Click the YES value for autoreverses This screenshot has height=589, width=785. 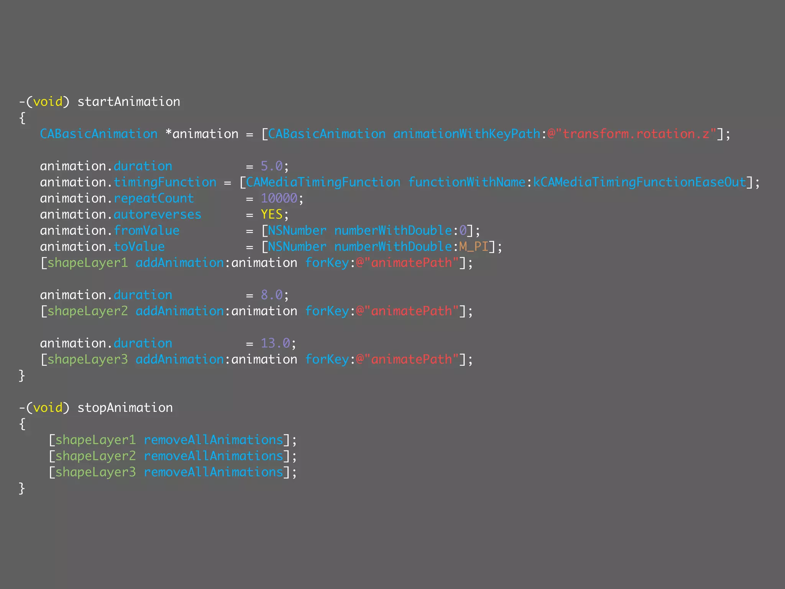click(271, 214)
